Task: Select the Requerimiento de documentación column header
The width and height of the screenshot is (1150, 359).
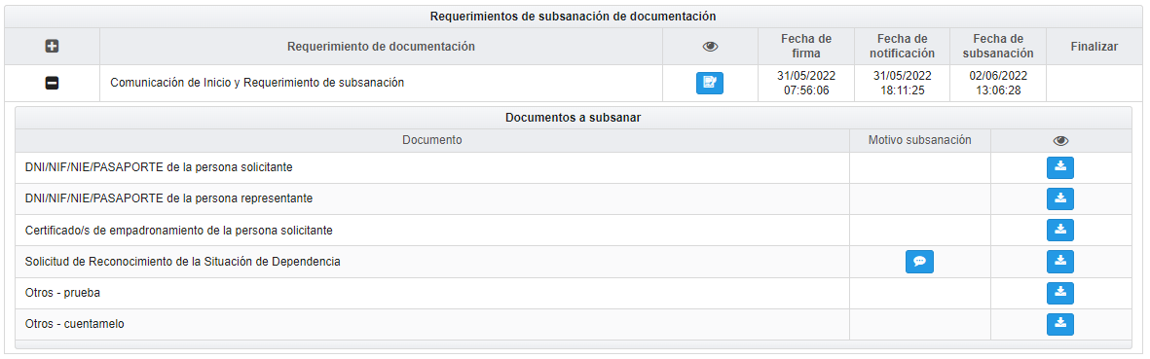Action: [x=381, y=47]
